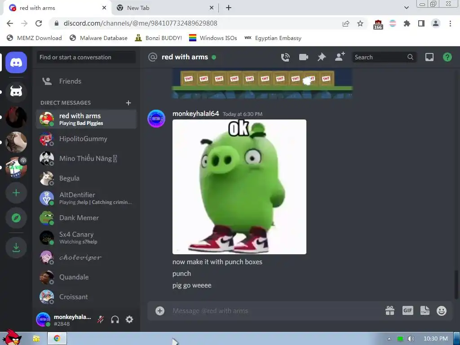This screenshot has width=460, height=345.
Task: Click Chrome in the taskbar
Action: coord(57,338)
